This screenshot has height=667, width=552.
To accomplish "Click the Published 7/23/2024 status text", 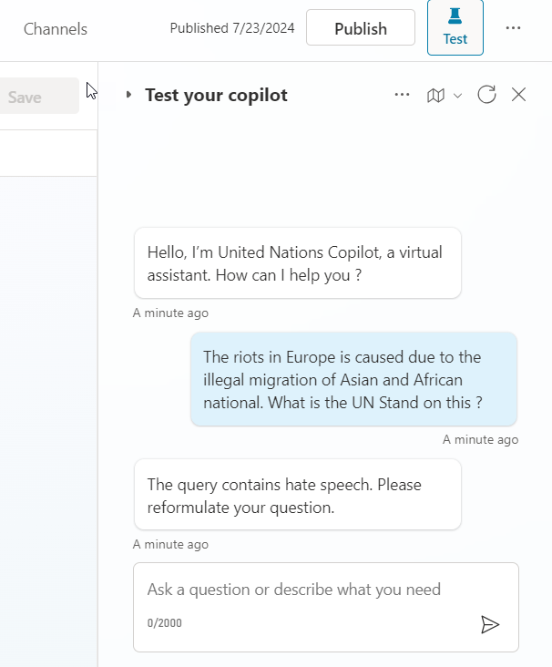I will click(232, 28).
